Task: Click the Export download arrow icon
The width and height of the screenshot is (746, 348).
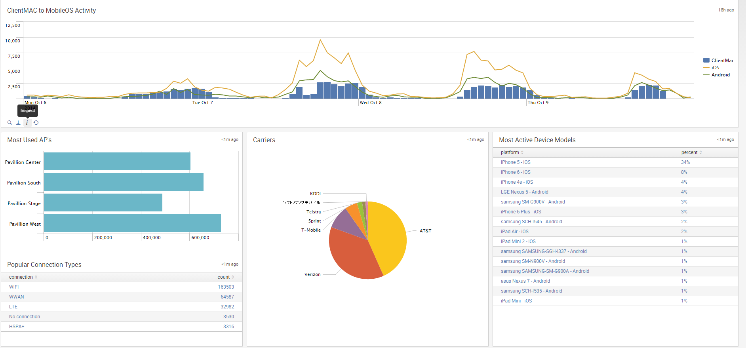Action: click(x=18, y=123)
